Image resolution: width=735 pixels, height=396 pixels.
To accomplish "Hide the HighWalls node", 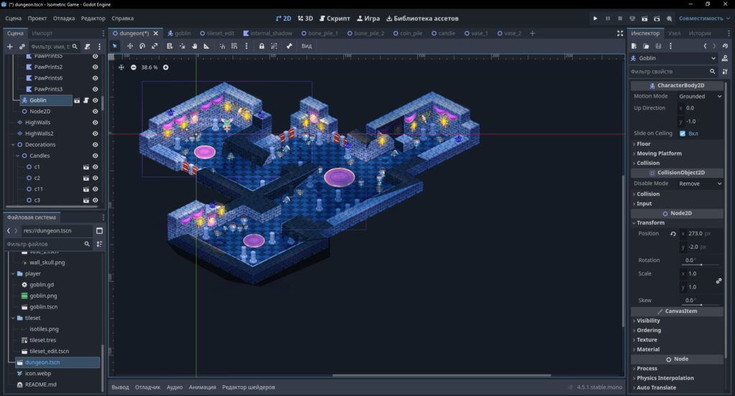I will coord(95,122).
